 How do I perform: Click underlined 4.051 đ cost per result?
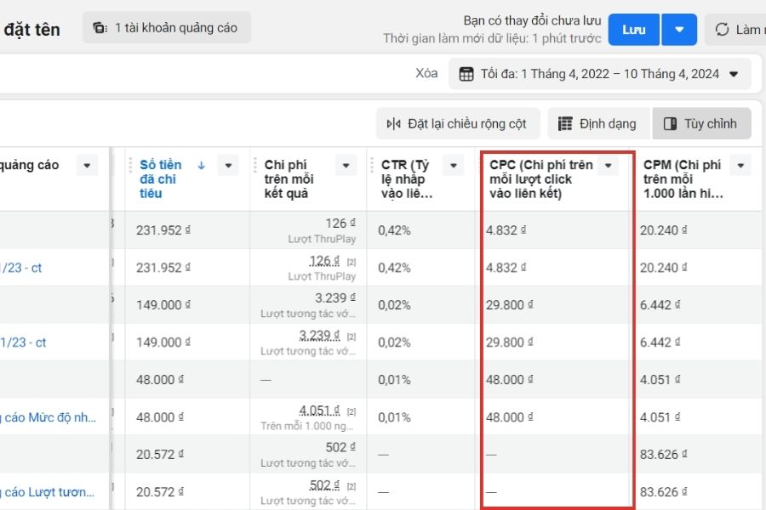pyautogui.click(x=319, y=411)
